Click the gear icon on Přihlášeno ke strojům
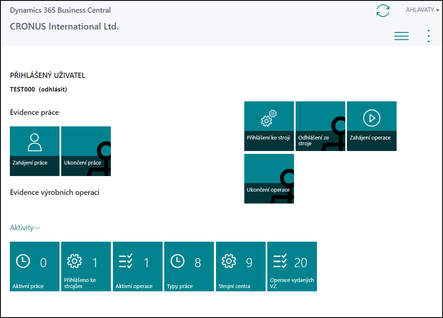 [x=75, y=261]
